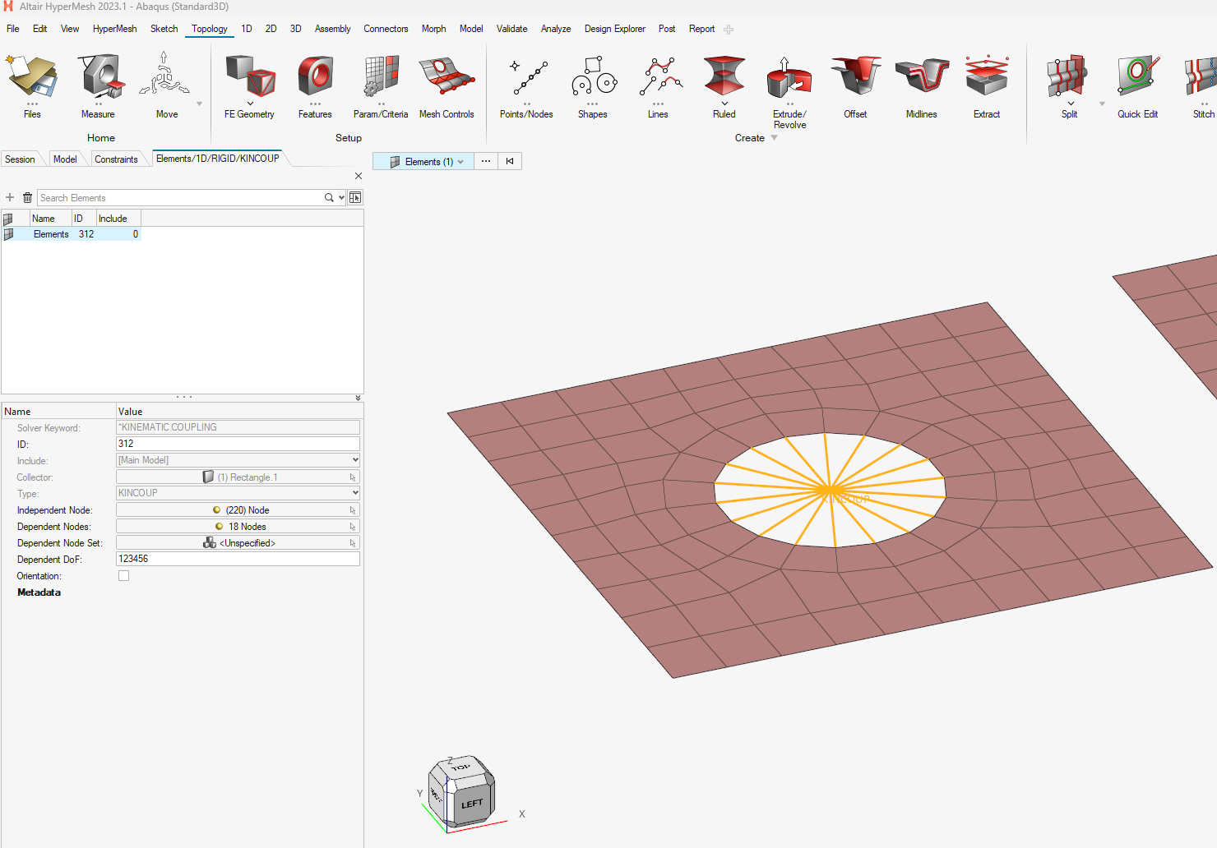Open the Split tool
This screenshot has width=1217, height=848.
point(1069,85)
